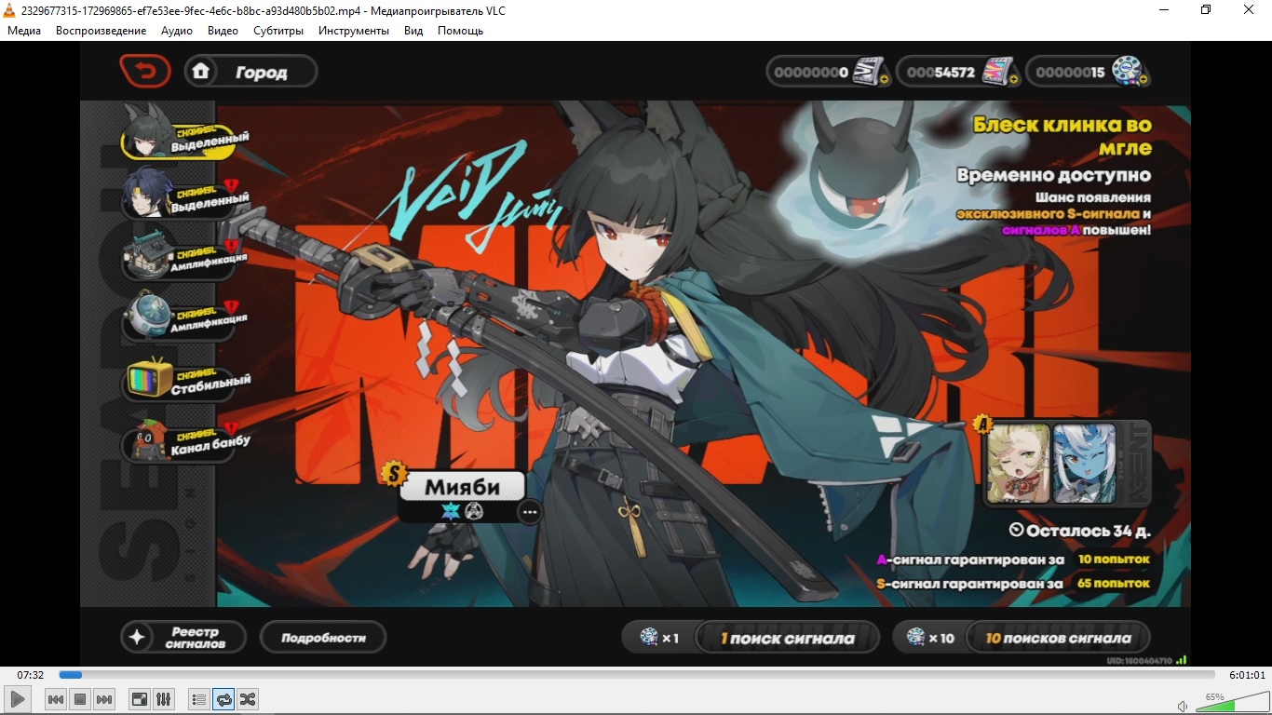Click the Осталось 34 д. timer text
The image size is (1272, 715).
tap(1080, 530)
